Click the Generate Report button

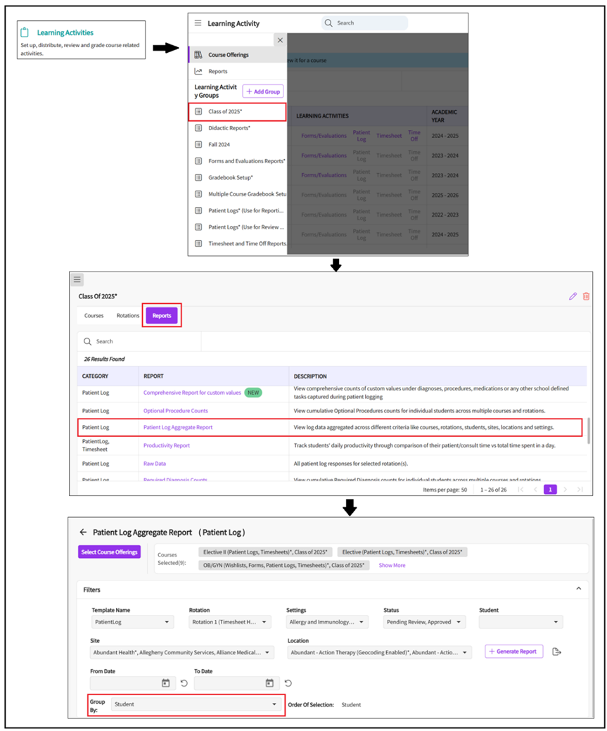(513, 651)
